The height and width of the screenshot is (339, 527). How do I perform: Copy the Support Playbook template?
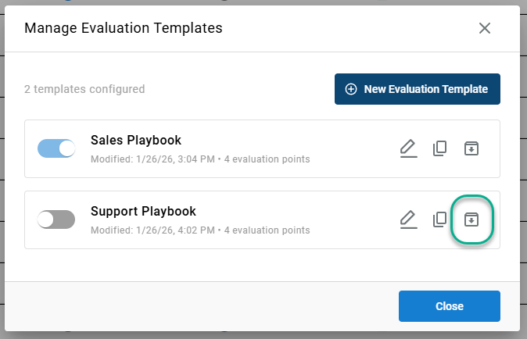tap(439, 219)
